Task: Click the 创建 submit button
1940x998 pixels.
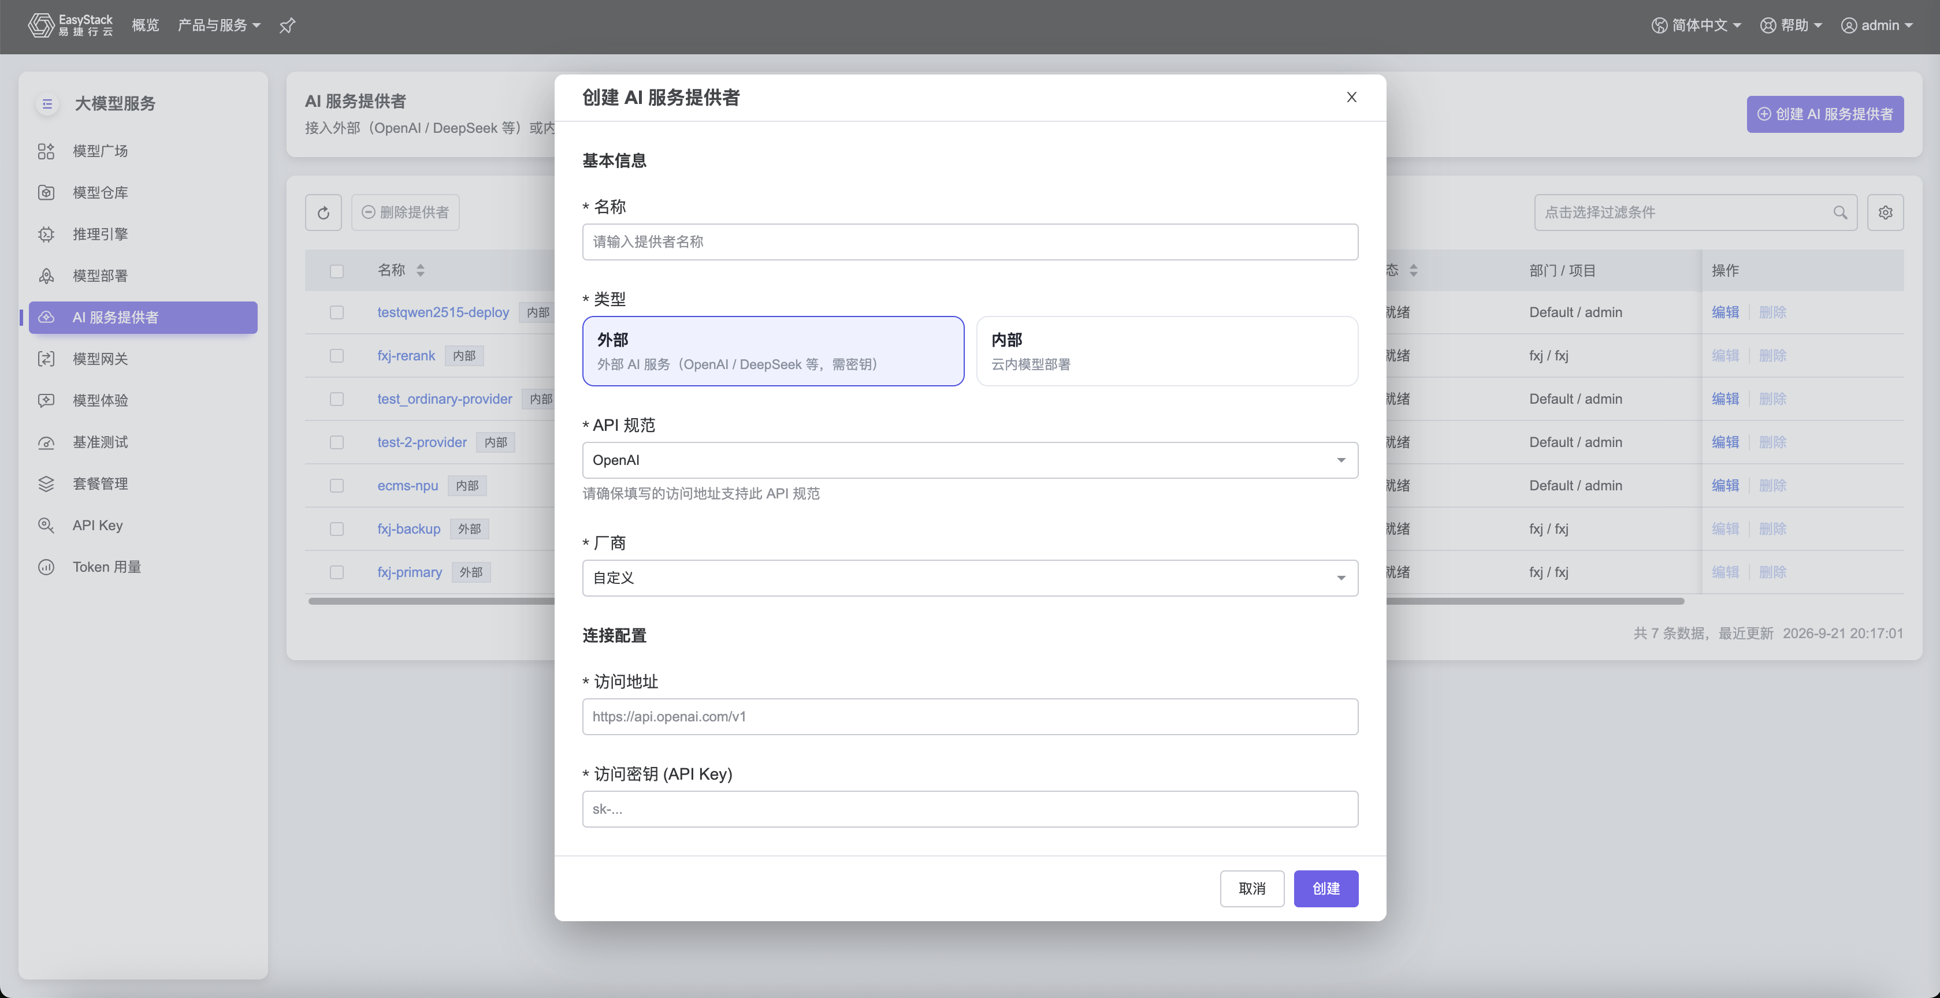Action: pos(1325,888)
